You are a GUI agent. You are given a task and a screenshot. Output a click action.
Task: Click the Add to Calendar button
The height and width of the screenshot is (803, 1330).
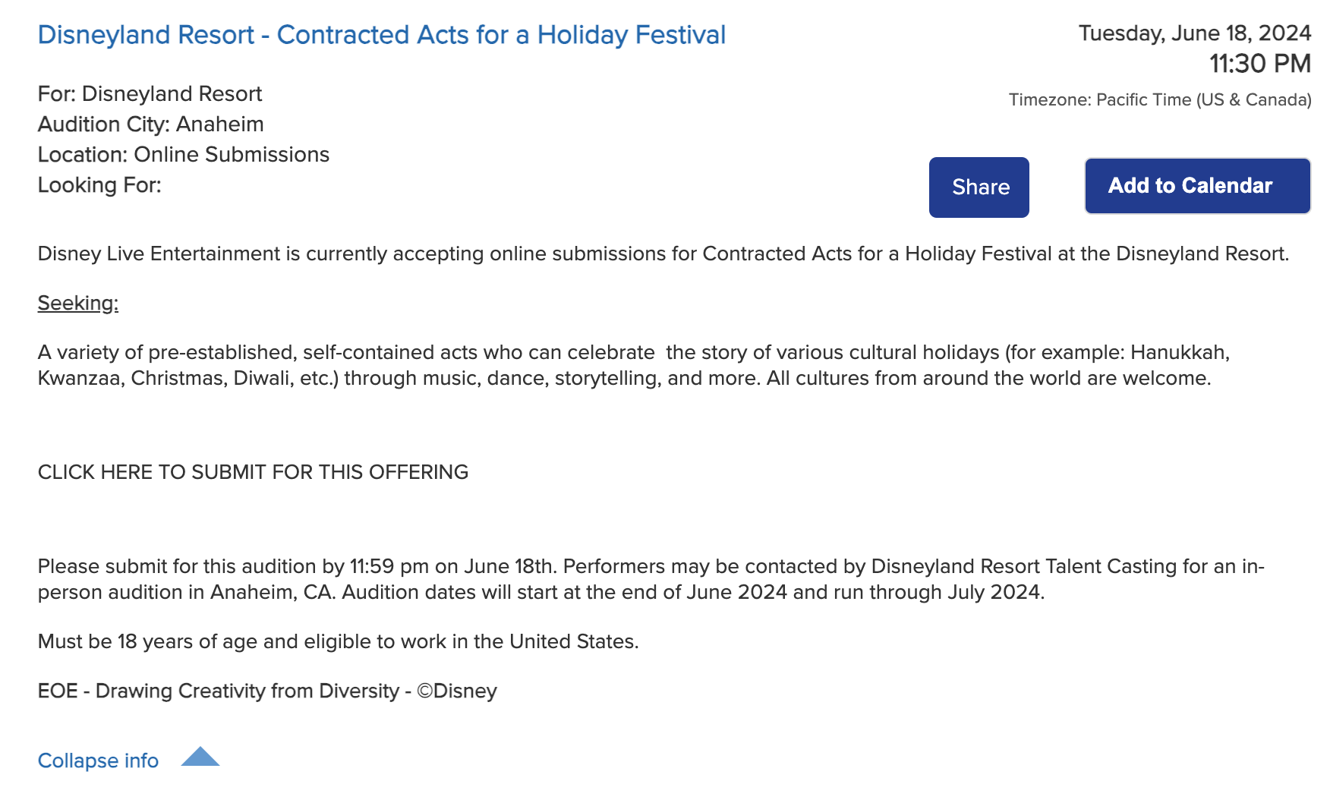point(1197,186)
